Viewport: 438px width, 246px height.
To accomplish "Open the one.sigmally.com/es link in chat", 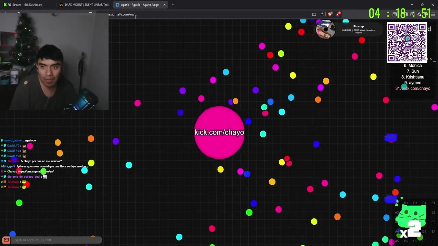I will coord(36,172).
